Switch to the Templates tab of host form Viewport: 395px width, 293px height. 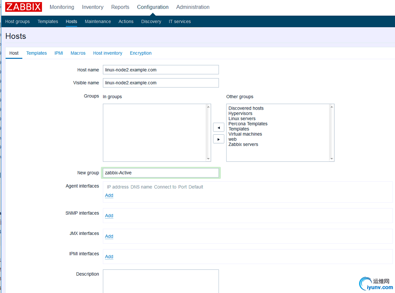click(x=37, y=53)
